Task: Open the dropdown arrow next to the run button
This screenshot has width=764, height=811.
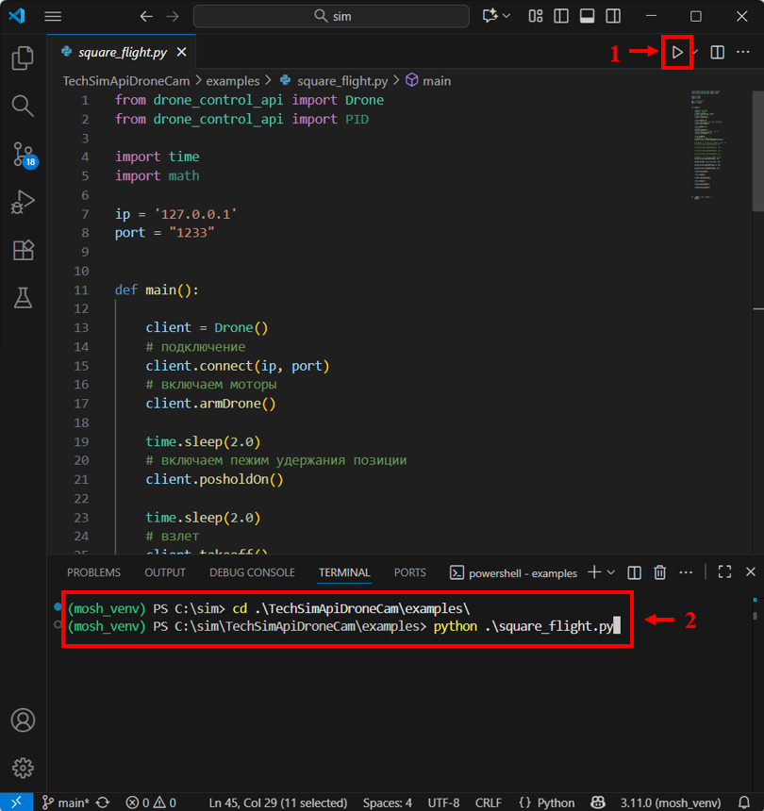Action: click(x=696, y=53)
